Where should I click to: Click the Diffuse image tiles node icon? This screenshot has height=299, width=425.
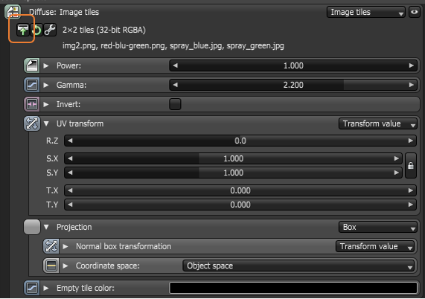point(13,12)
